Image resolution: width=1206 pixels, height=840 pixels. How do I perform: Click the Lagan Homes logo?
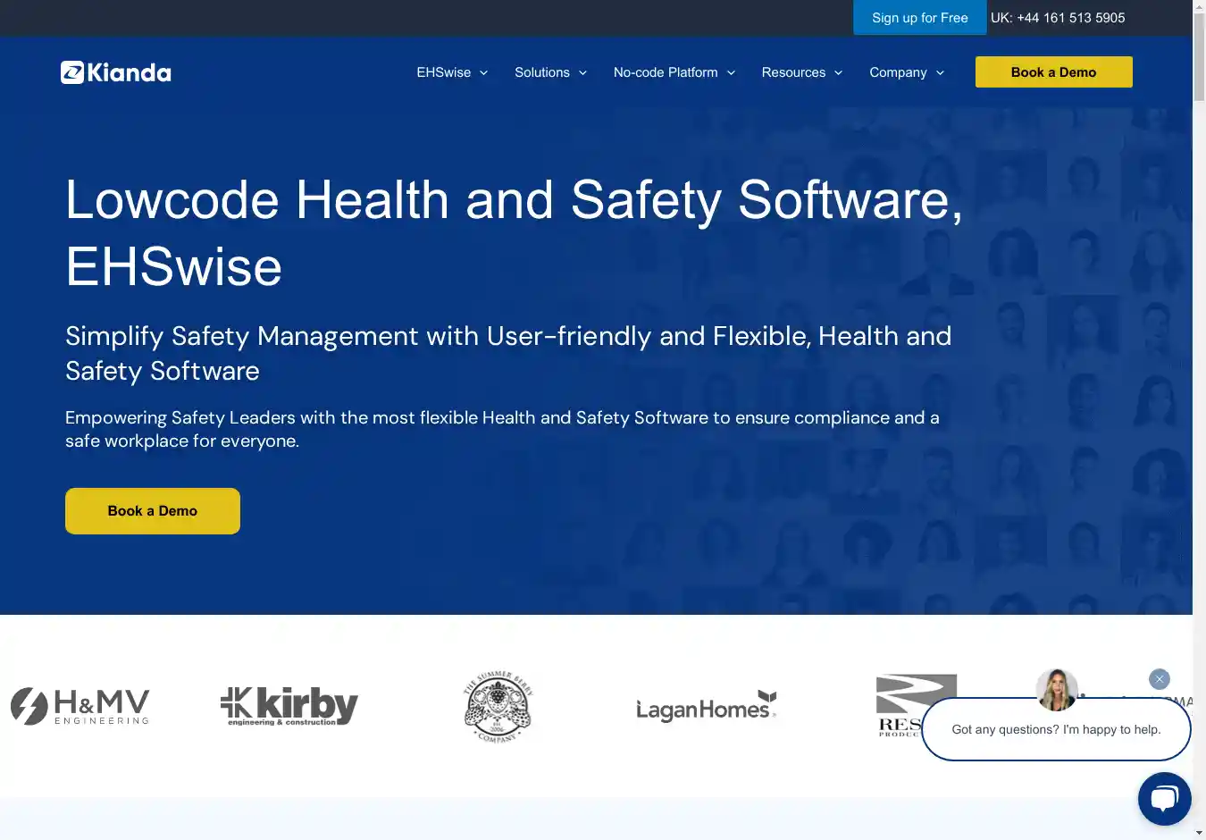click(x=706, y=708)
